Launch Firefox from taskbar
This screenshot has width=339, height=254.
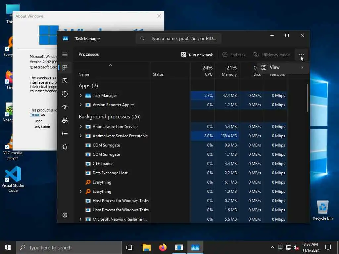pos(163,247)
